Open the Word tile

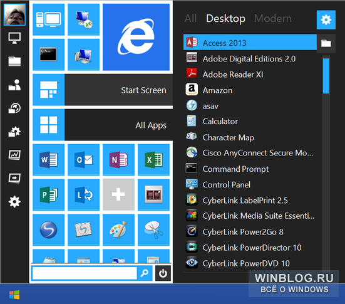49,160
